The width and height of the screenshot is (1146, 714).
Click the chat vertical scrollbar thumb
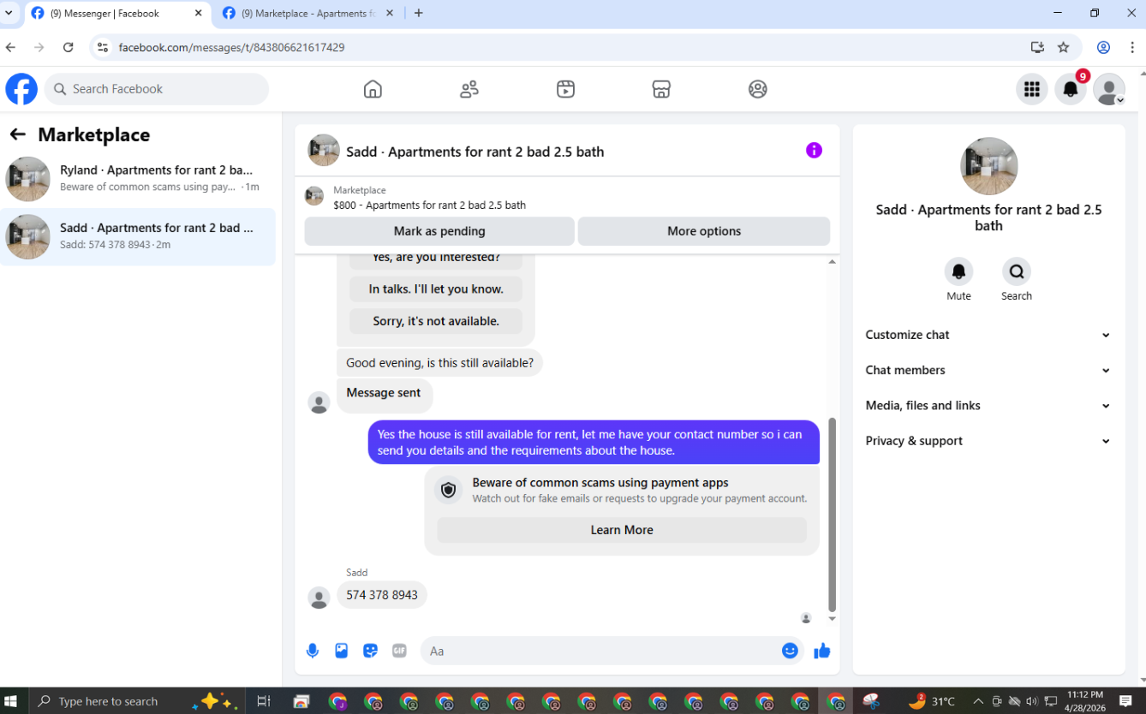pos(832,514)
